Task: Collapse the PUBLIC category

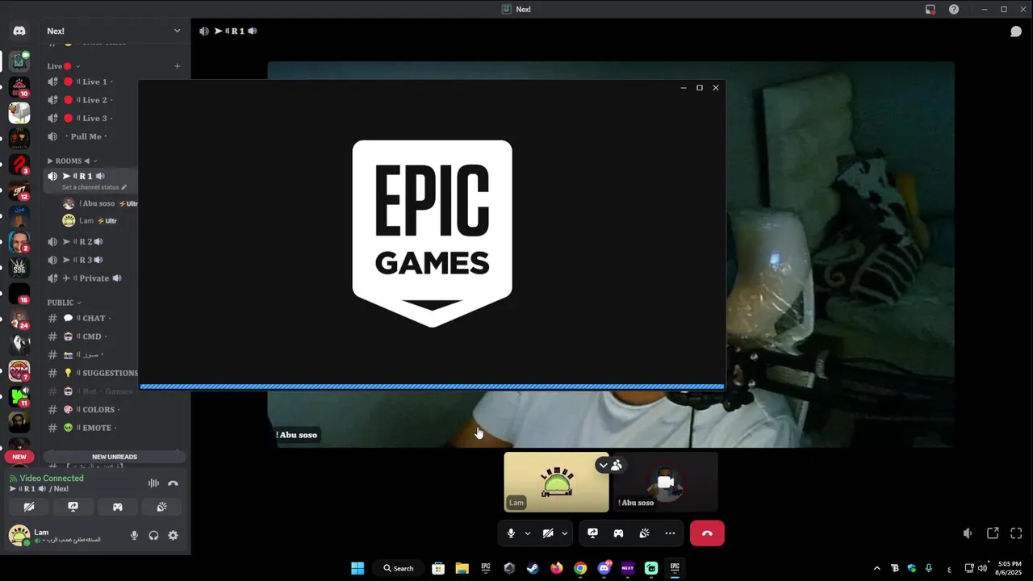Action: 64,303
